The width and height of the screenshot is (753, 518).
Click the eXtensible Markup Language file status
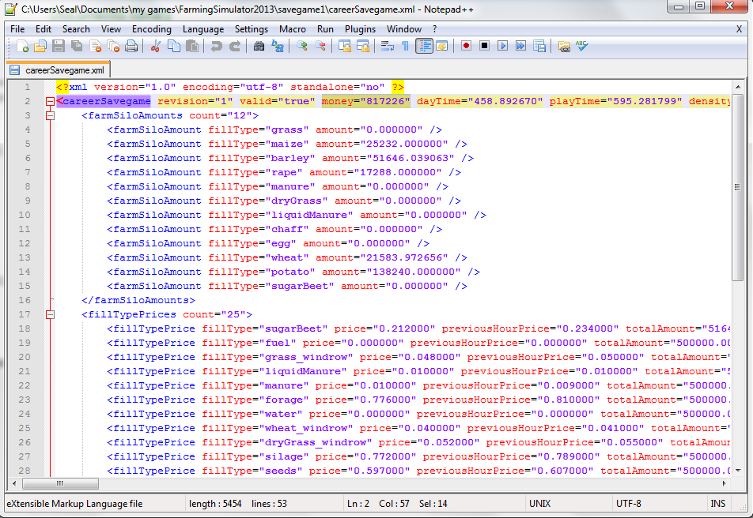(74, 504)
